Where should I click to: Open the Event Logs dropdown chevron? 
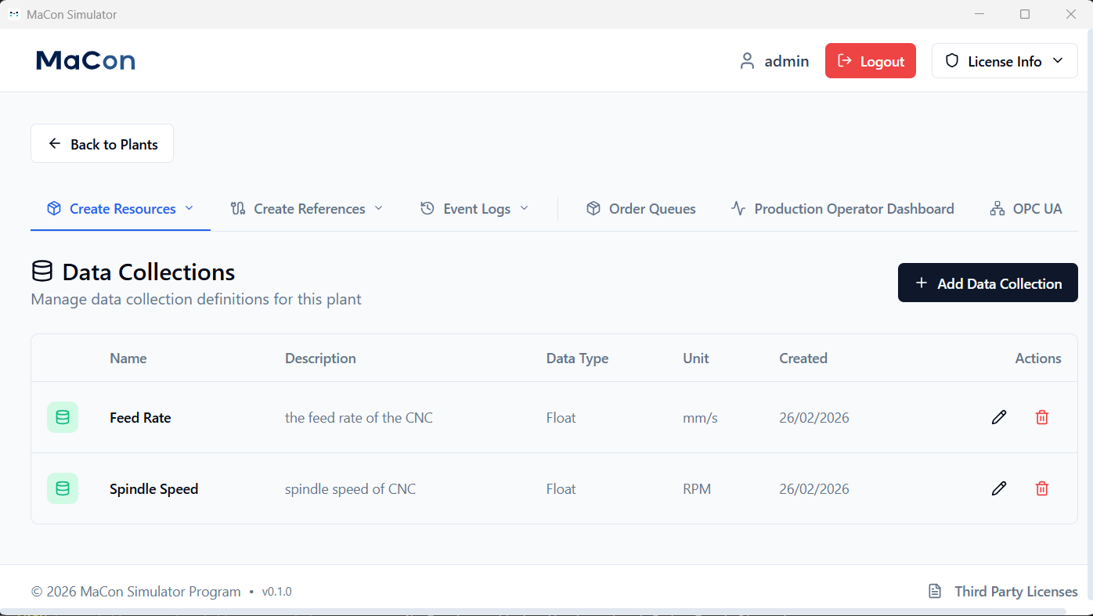point(523,208)
